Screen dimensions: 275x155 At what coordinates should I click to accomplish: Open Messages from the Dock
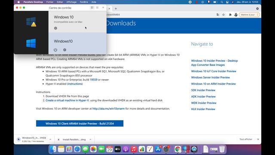[85, 149]
